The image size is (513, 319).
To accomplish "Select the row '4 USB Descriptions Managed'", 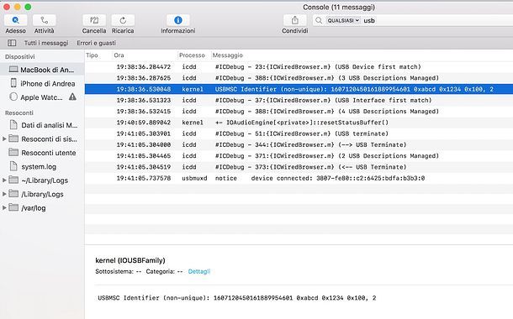I will [299, 111].
